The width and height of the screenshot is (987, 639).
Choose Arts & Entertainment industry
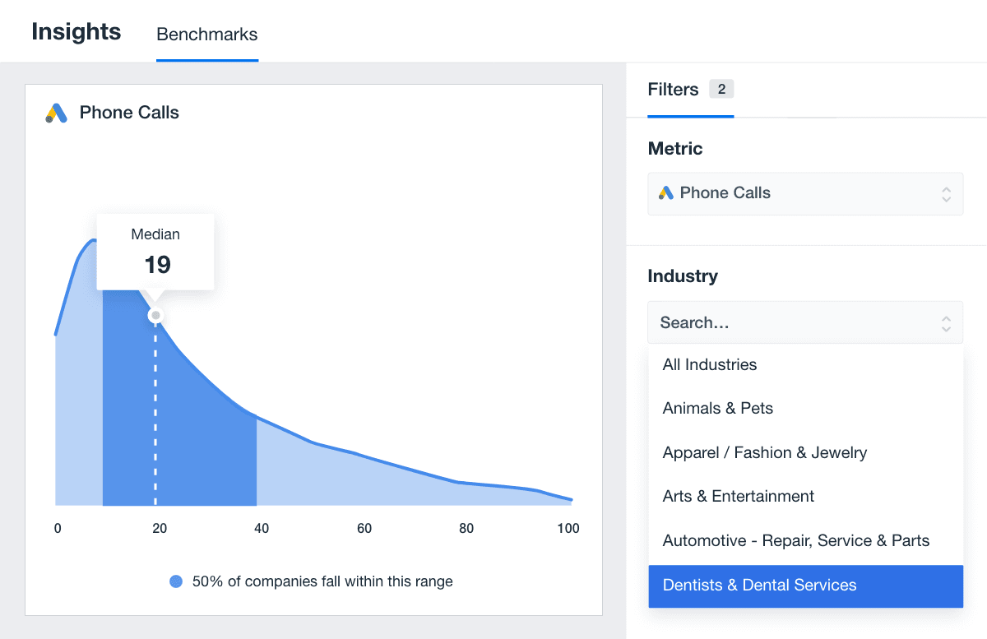(x=739, y=497)
